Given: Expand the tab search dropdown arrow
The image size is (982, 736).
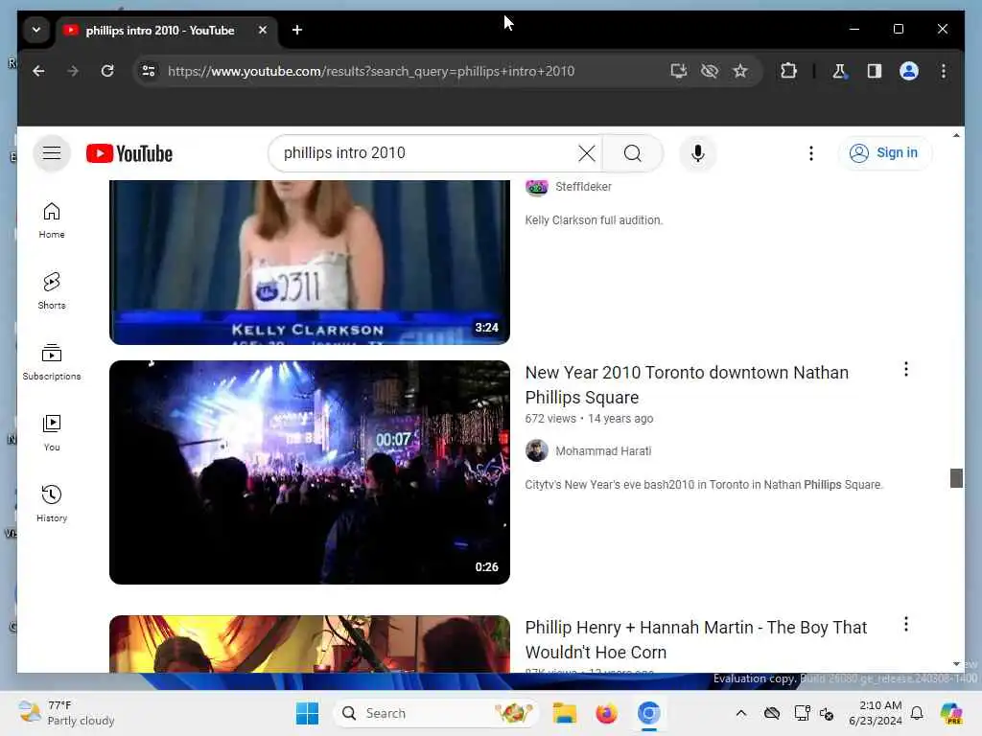Looking at the screenshot, I should point(36,30).
